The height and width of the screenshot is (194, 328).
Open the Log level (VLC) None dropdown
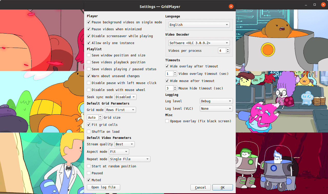point(216,109)
